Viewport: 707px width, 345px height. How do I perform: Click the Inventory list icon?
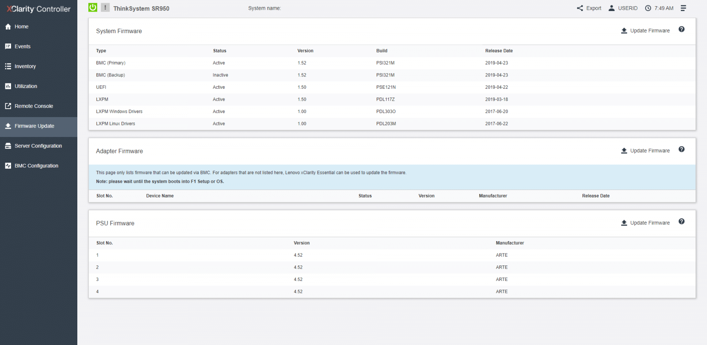tap(8, 66)
